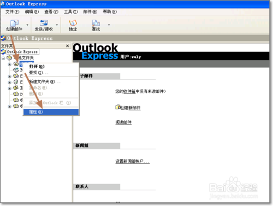Expand the Deleted Items folder node
Image resolution: width=273 pixels, height=206 pixels.
9,83
